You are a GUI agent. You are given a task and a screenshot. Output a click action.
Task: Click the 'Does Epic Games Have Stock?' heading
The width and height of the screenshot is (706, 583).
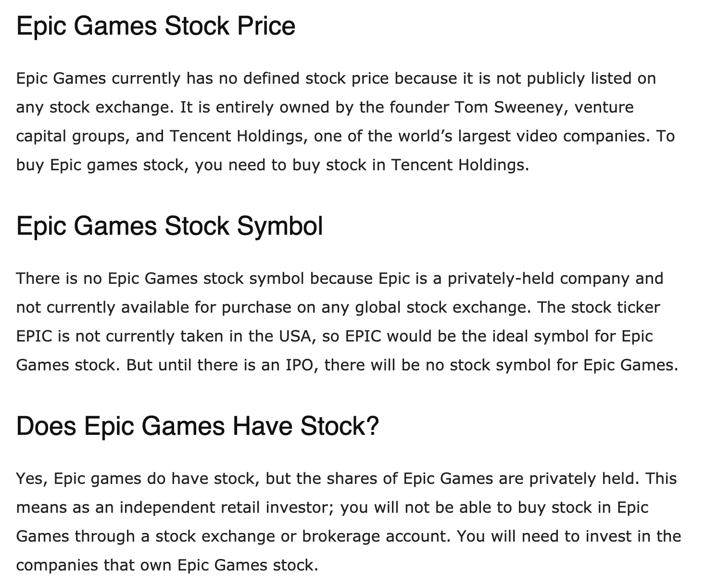click(198, 426)
